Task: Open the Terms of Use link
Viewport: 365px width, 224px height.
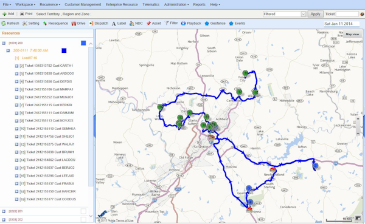Action: pyautogui.click(x=125, y=220)
